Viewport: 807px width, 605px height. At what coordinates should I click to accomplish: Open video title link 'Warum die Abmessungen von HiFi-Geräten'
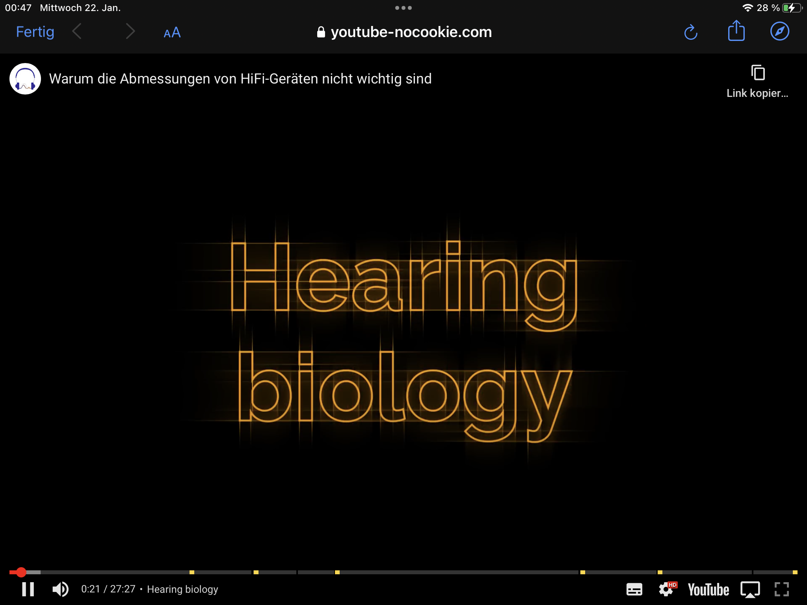tap(240, 79)
